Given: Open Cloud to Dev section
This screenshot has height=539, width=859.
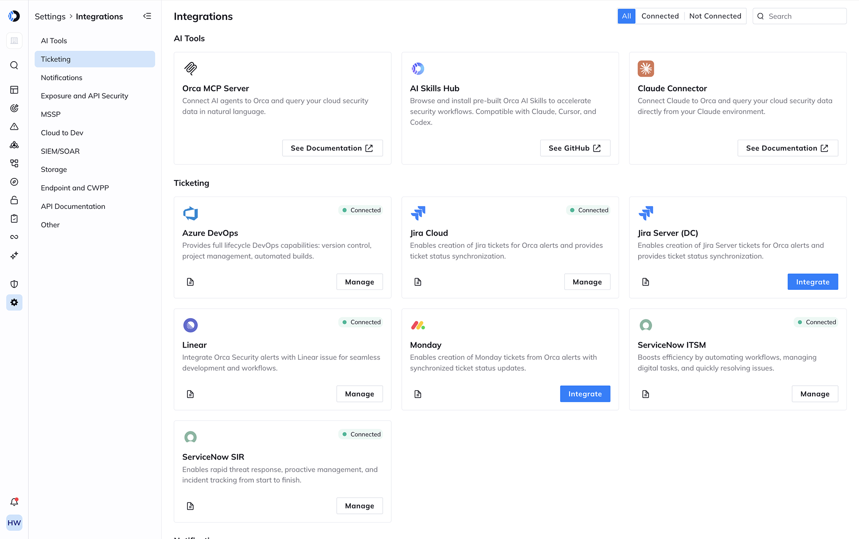Looking at the screenshot, I should click(x=95, y=133).
